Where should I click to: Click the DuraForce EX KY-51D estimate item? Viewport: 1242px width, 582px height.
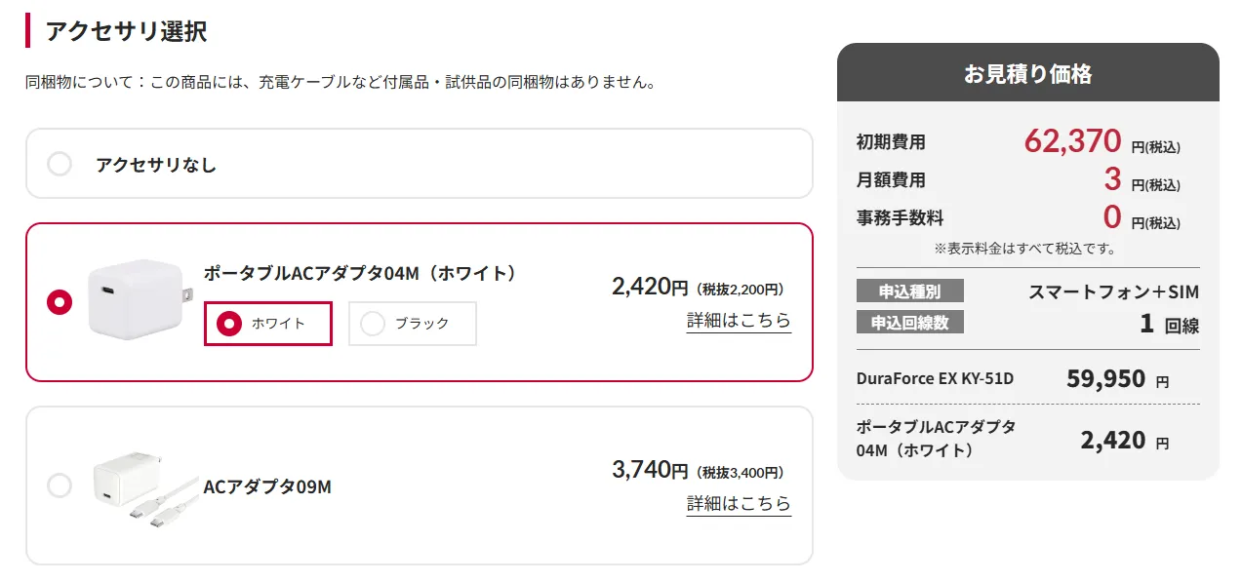coord(935,378)
